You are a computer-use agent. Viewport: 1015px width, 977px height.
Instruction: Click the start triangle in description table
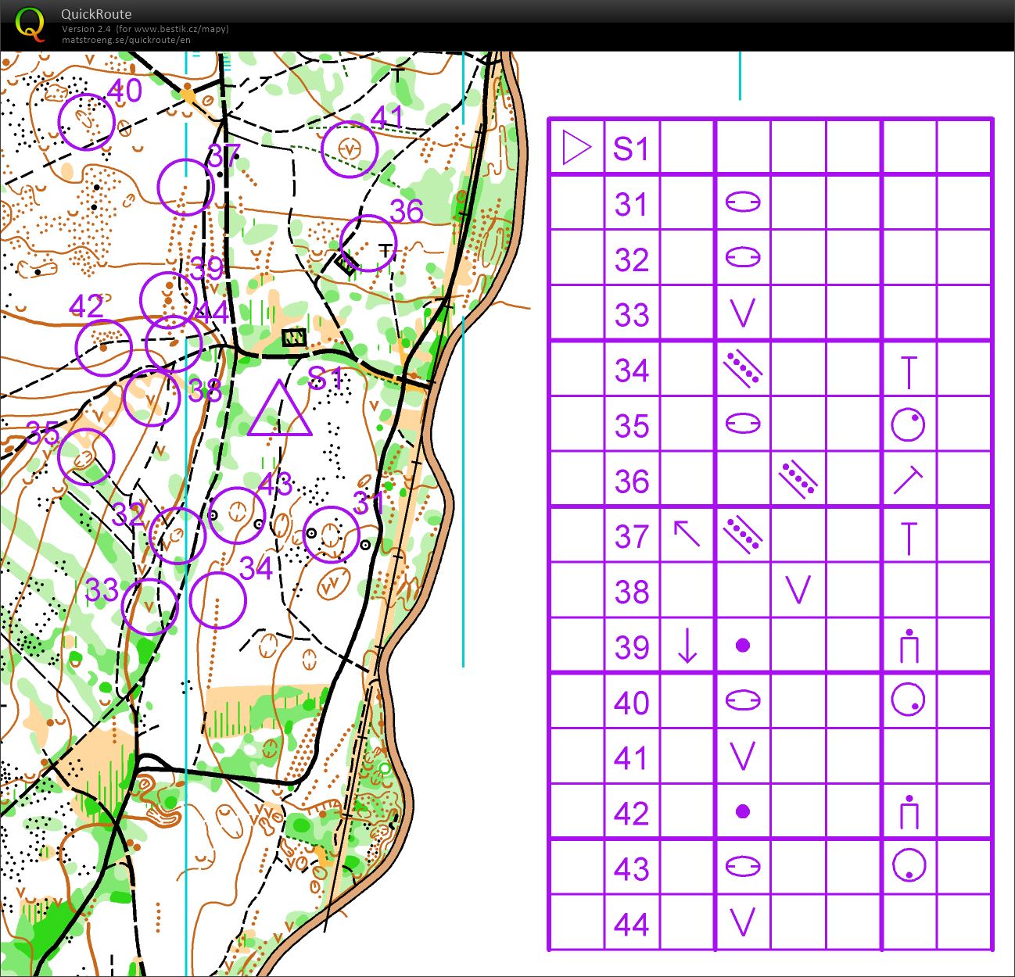coord(577,147)
